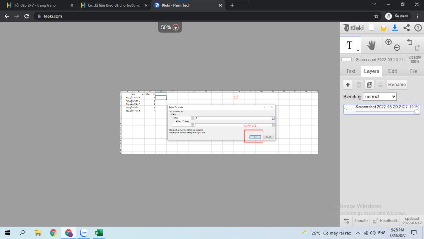Merge layer down icon
Image resolution: width=424 pixels, height=239 pixels.
(380, 85)
